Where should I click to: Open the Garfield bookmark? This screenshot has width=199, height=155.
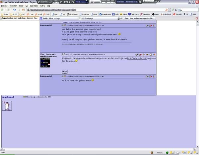click(x=177, y=14)
